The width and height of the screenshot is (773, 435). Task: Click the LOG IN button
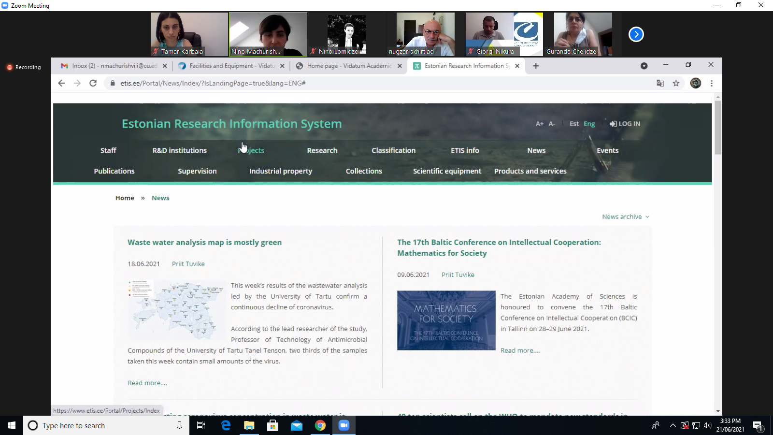click(625, 124)
